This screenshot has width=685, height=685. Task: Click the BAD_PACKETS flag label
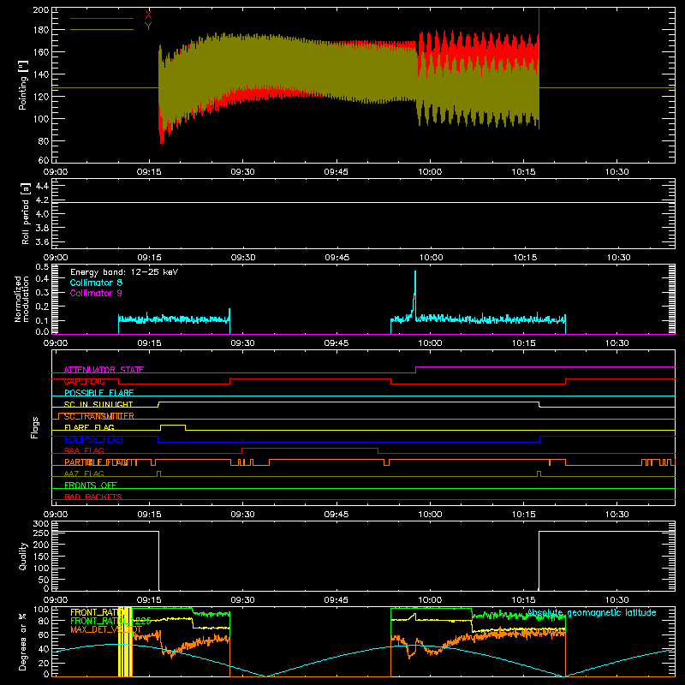pos(93,497)
